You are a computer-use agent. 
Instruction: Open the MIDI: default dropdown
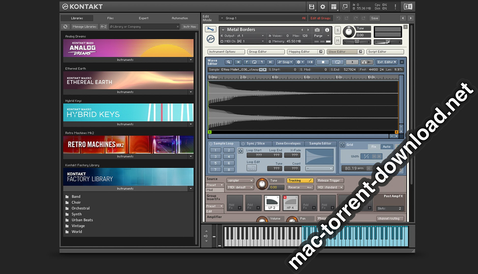[240, 187]
